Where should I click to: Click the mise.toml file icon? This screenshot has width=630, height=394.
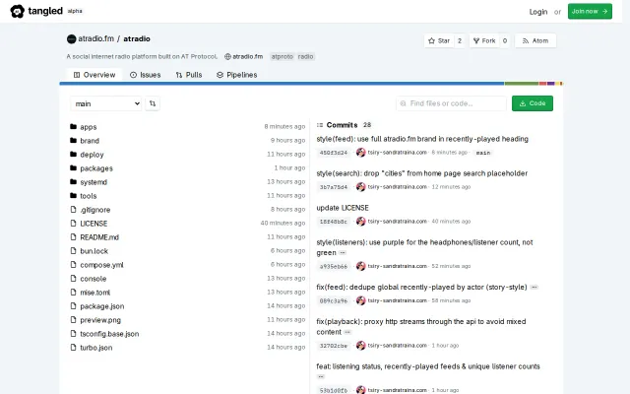(73, 293)
